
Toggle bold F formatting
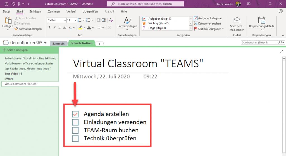(49, 27)
